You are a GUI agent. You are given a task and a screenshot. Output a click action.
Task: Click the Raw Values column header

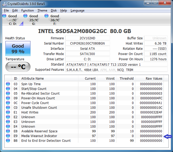coord(150,79)
